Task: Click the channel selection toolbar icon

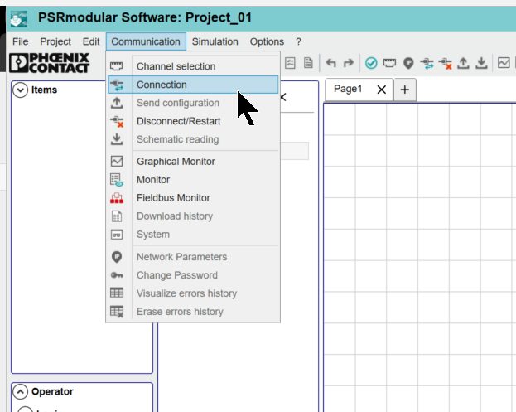Action: click(389, 62)
